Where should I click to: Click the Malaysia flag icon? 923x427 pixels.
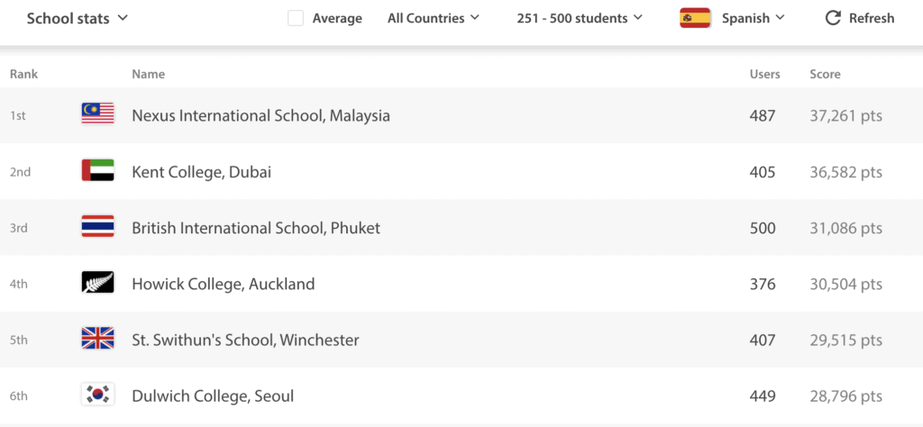(x=97, y=114)
